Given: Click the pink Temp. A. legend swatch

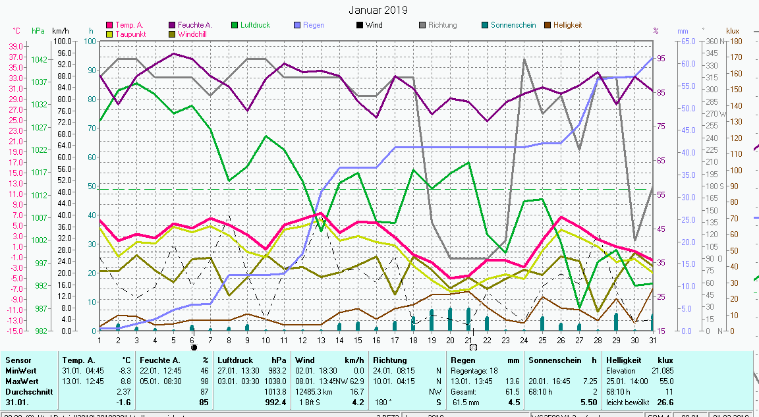Looking at the screenshot, I should pos(109,25).
